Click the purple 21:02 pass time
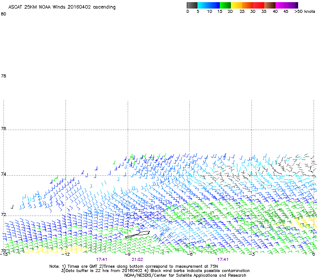Screen dimensions: 317x278 pyautogui.click(x=137, y=260)
